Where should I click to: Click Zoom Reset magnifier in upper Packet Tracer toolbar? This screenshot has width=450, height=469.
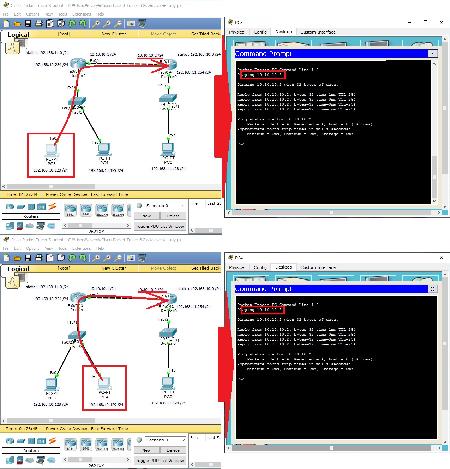coord(107,24)
